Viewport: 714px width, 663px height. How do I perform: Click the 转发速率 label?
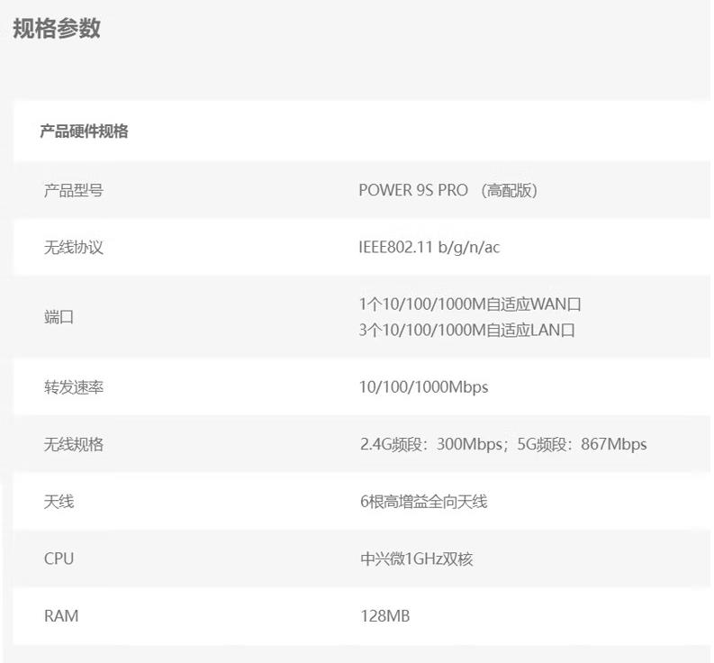pyautogui.click(x=74, y=387)
